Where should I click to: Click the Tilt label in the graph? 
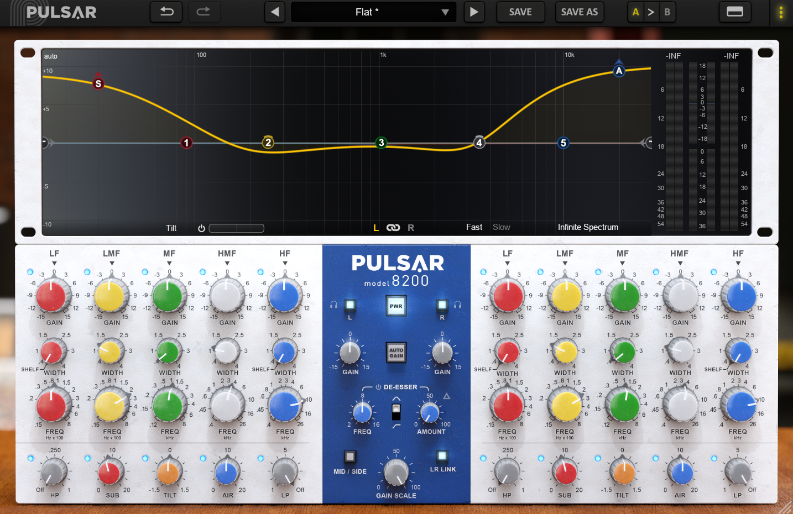tap(171, 228)
